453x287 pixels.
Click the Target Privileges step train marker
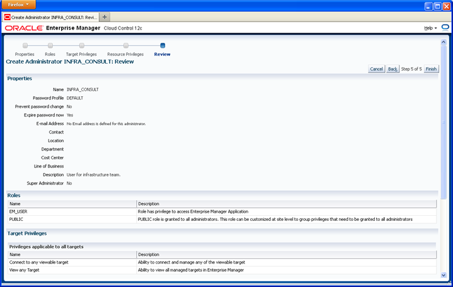[x=82, y=45]
